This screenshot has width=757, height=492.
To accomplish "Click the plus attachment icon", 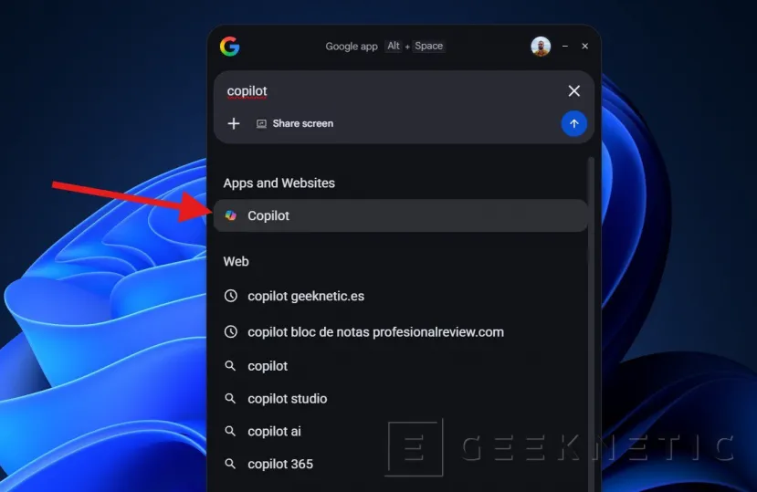I will 234,123.
